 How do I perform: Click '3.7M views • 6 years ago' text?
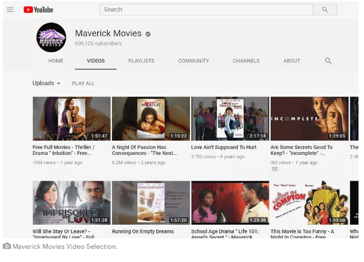click(x=218, y=157)
